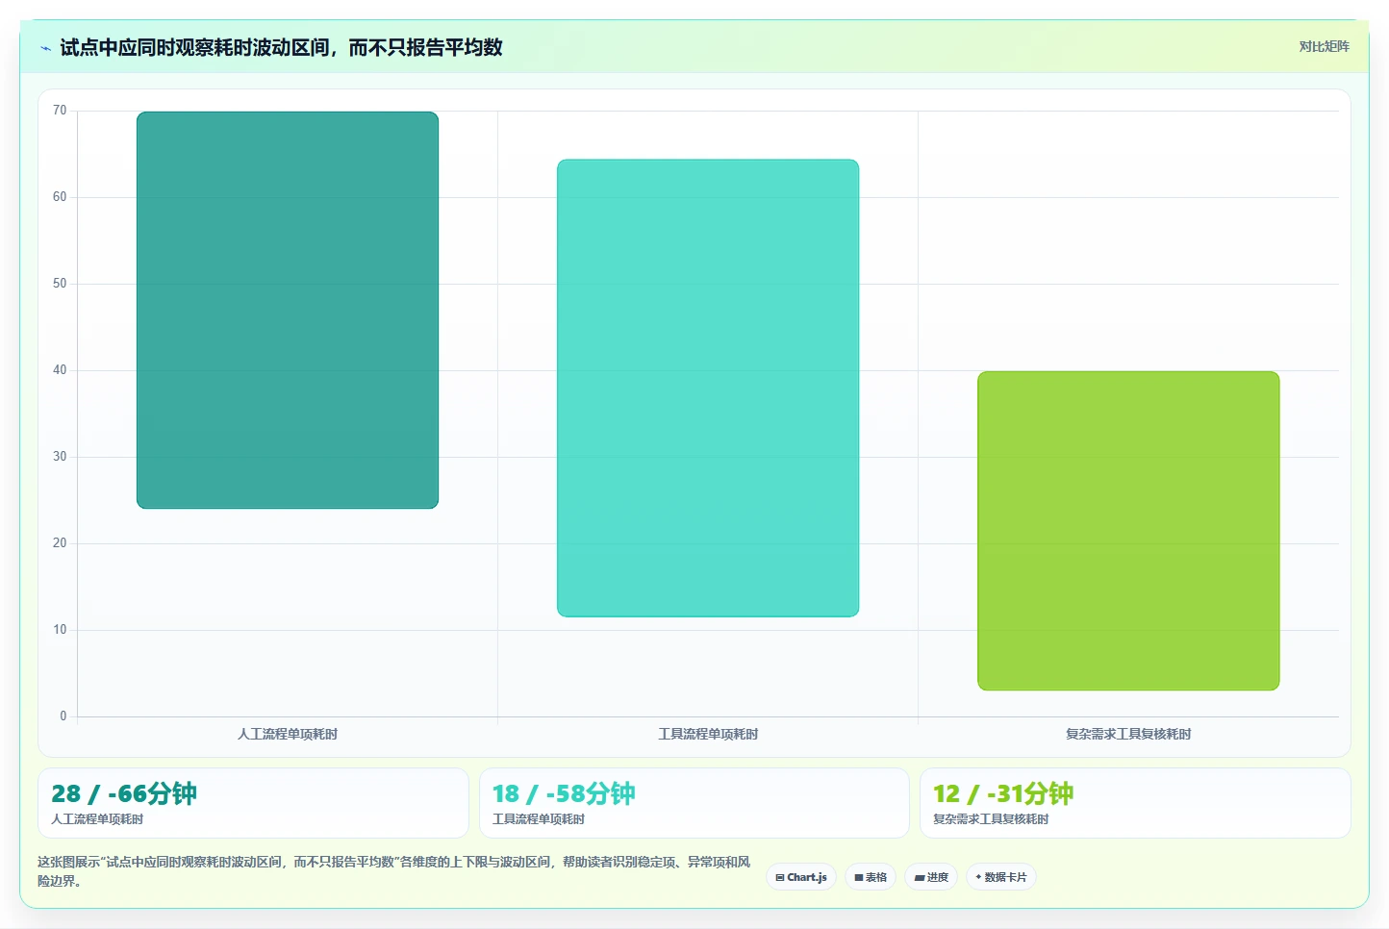Screen dimensions: 1389x929
Task: Click the y-axis value 70
Action: coord(60,111)
